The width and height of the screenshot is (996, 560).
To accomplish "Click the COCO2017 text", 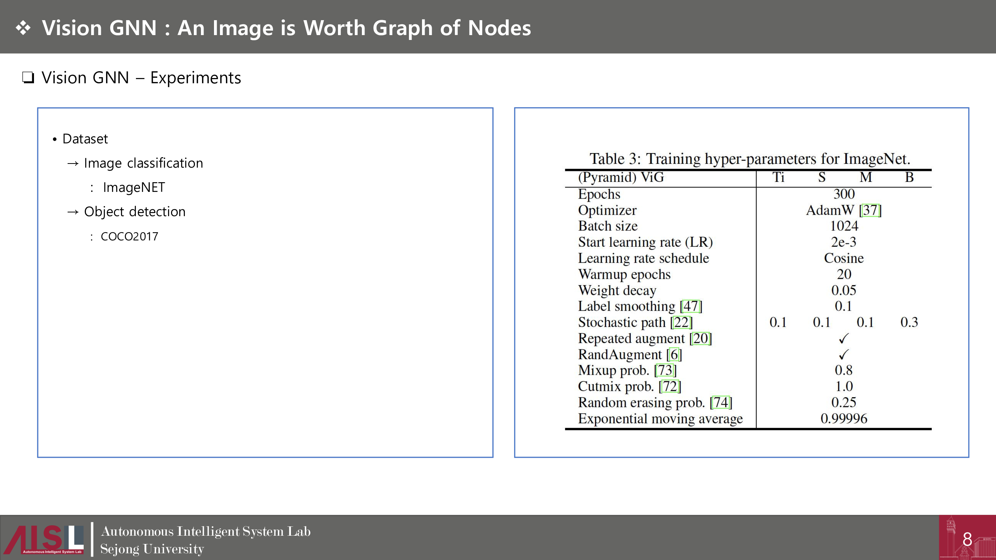I will coord(129,237).
